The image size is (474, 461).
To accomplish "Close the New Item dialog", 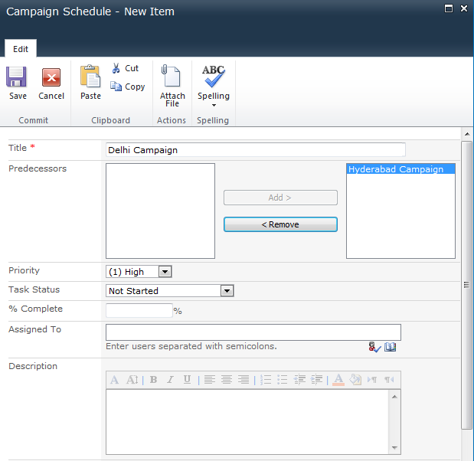I will 464,8.
